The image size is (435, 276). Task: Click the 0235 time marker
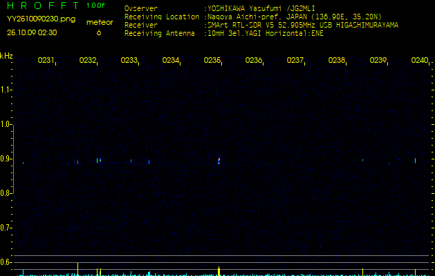click(x=212, y=60)
